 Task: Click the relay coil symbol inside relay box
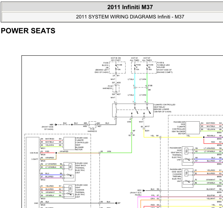point(116,110)
